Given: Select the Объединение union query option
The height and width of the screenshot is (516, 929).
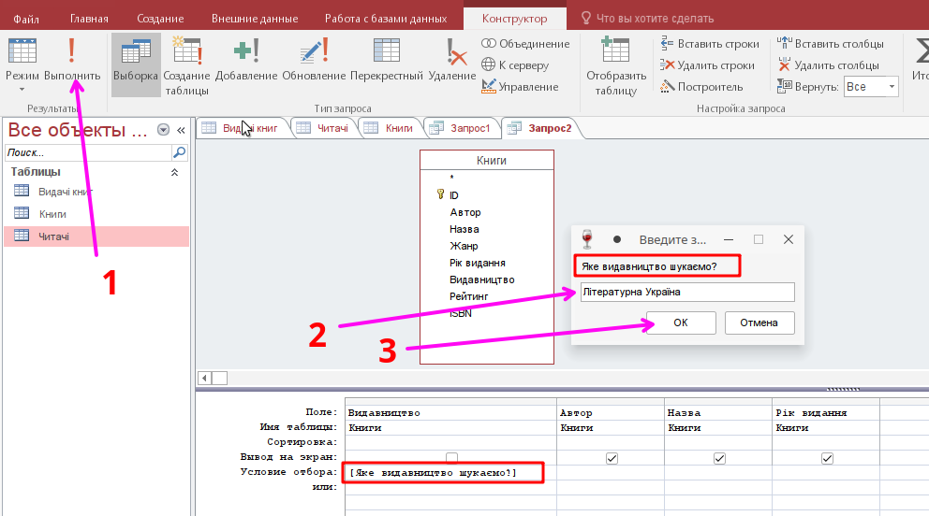Looking at the screenshot, I should (525, 44).
